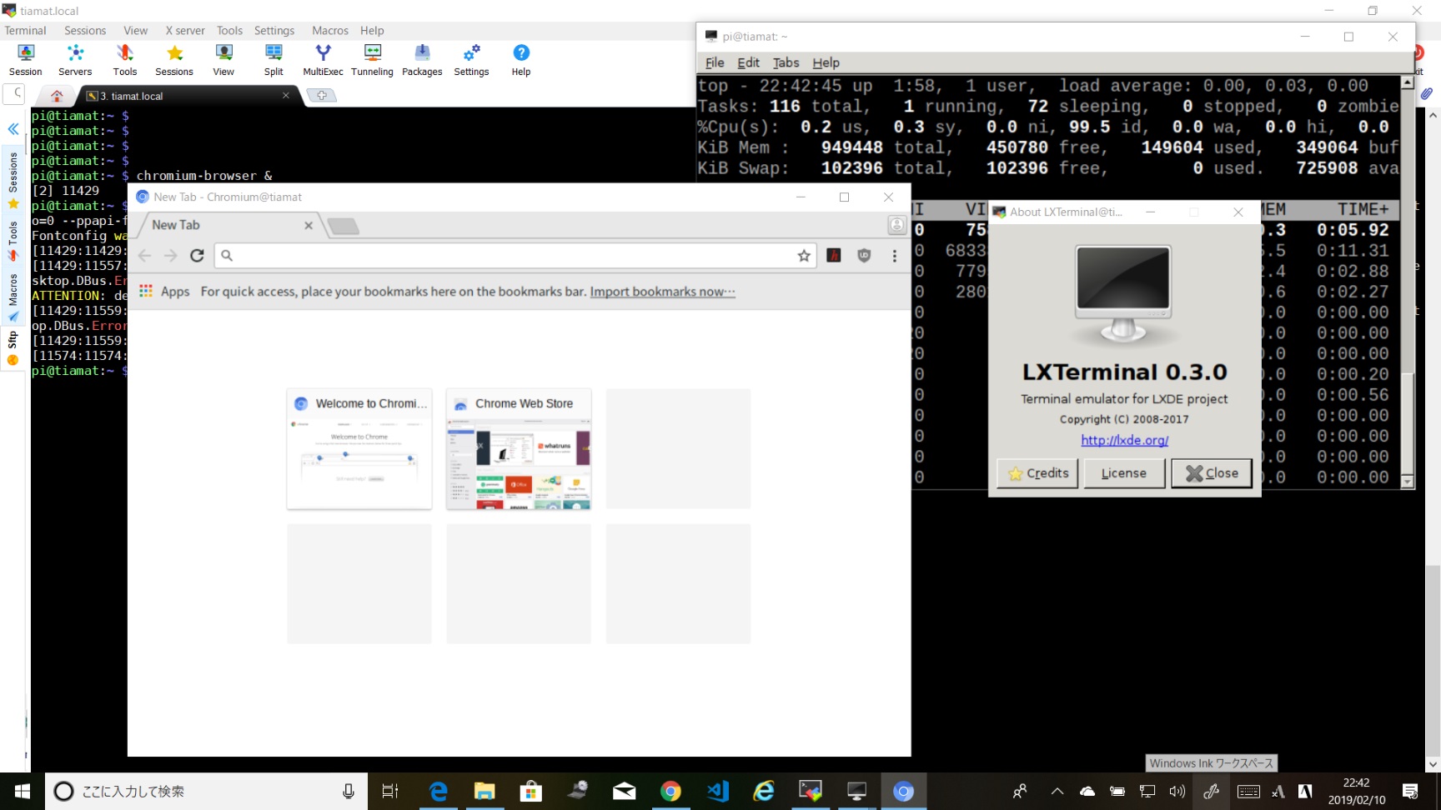This screenshot has width=1441, height=810.
Task: Collapse the MobaXterm sidebar with double-arrow
Action: click(13, 128)
